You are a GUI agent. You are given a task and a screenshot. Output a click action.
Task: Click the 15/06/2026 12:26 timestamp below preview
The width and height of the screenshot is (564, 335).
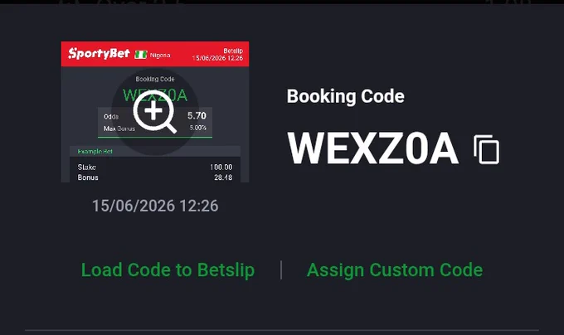(x=155, y=206)
